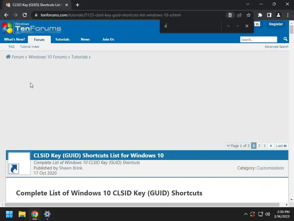
Task: Go back with browser back arrow
Action: (x=6, y=15)
